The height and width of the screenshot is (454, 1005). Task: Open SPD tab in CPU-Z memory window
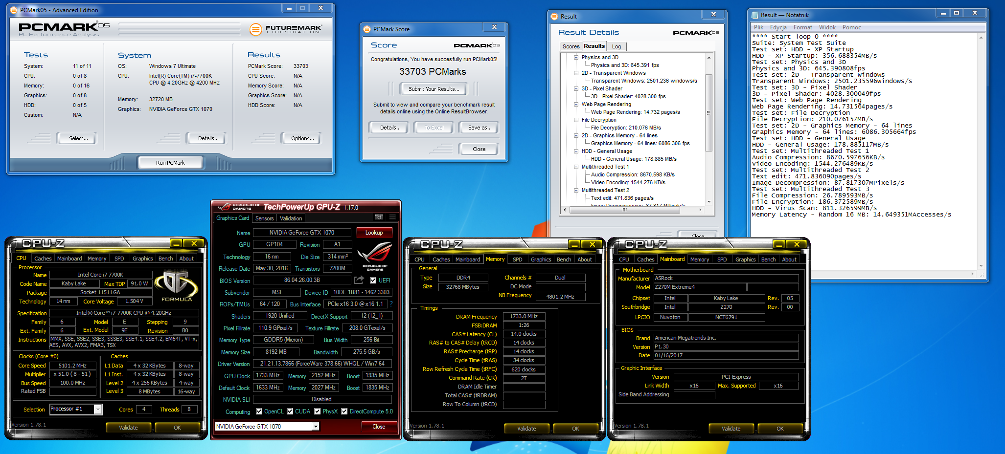click(517, 259)
